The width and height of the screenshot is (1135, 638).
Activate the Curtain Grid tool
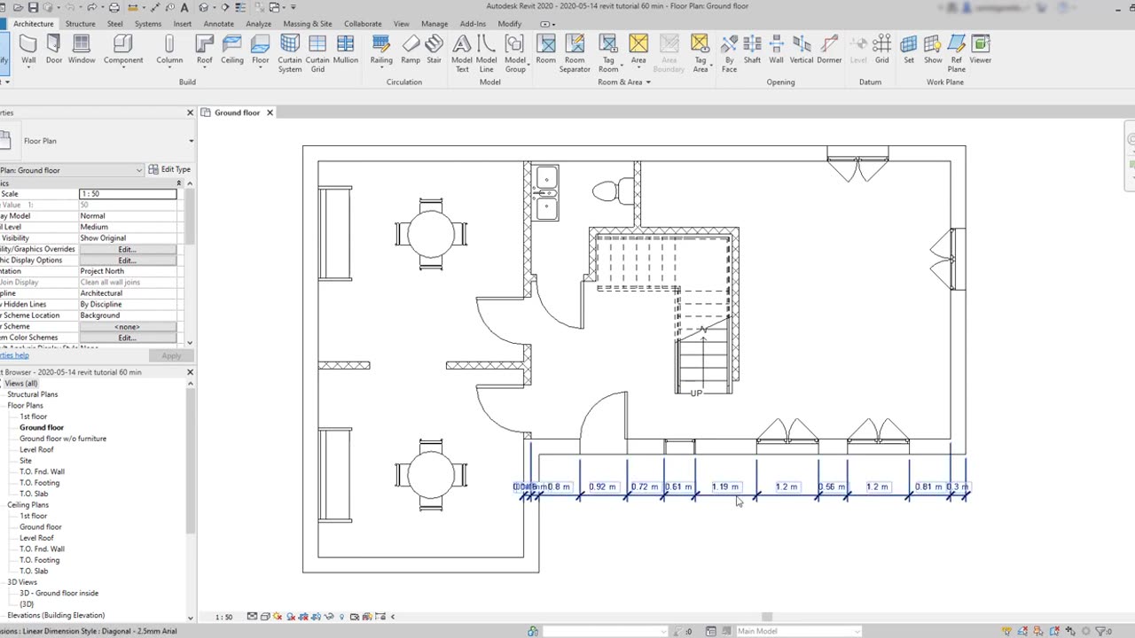click(317, 53)
